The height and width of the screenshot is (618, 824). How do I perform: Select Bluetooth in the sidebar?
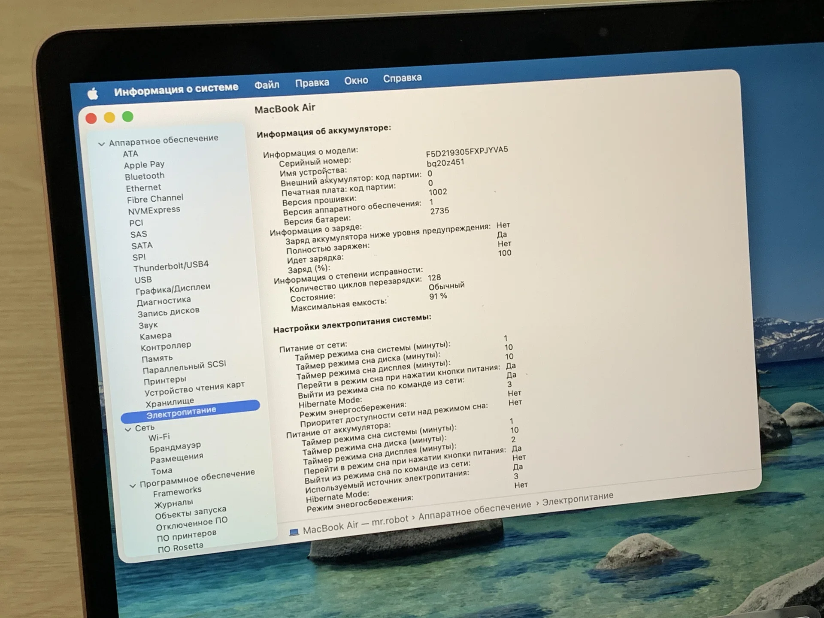coord(145,176)
